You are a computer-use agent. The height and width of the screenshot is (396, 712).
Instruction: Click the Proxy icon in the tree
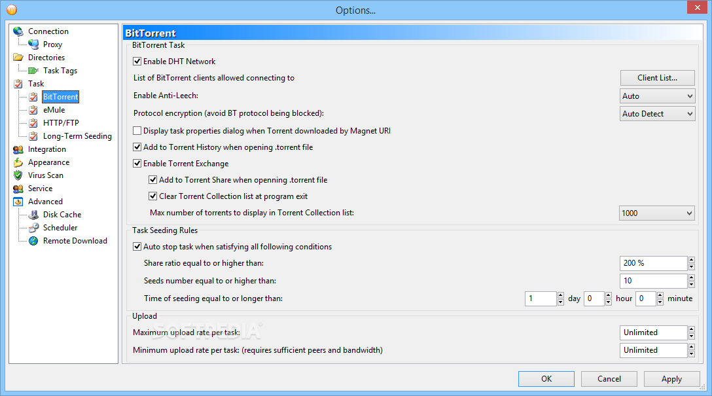(33, 45)
